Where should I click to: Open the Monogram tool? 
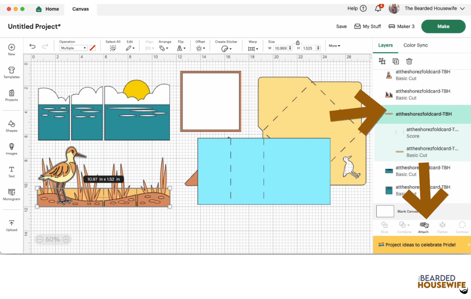click(x=11, y=194)
